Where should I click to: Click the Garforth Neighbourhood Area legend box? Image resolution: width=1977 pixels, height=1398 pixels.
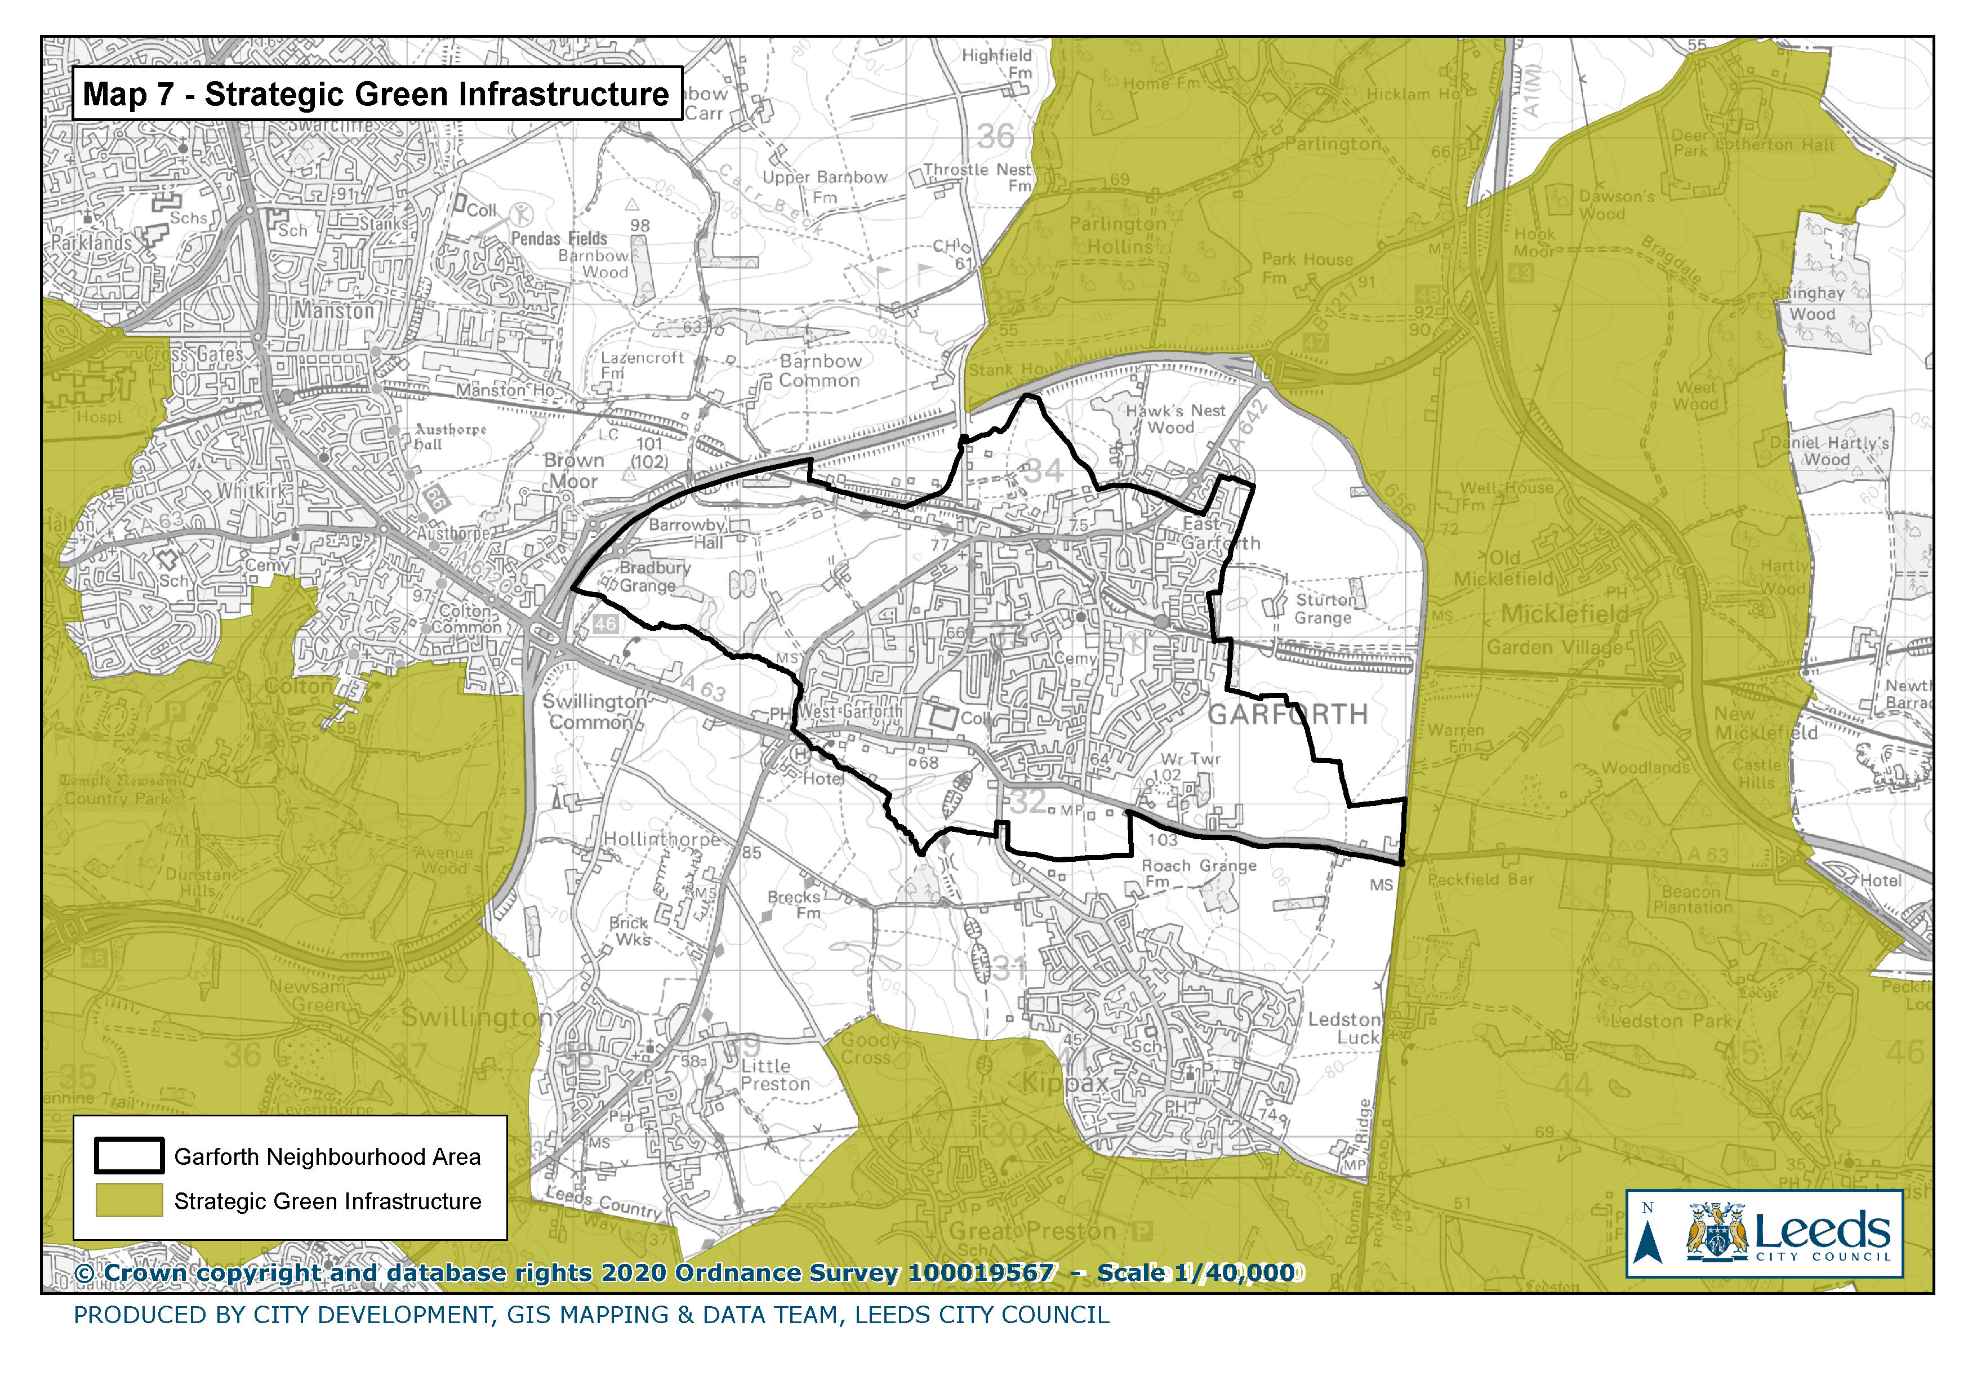click(129, 1156)
